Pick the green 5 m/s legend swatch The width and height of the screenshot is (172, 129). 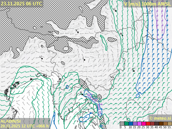pyautogui.click(x=126, y=124)
